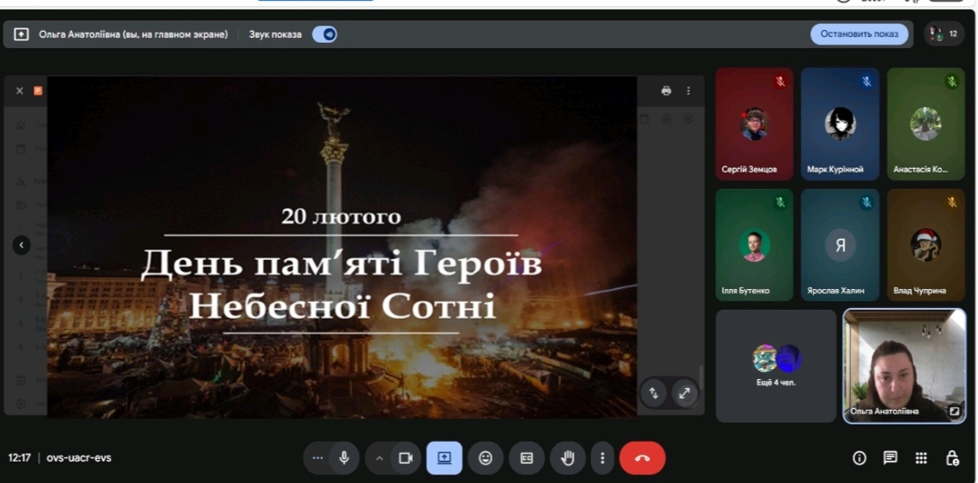Screen dimensions: 978x483
Task: Open the chat panel icon
Action: [x=890, y=458]
